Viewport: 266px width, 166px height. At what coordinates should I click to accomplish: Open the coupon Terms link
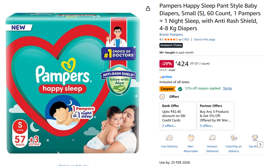(227, 88)
